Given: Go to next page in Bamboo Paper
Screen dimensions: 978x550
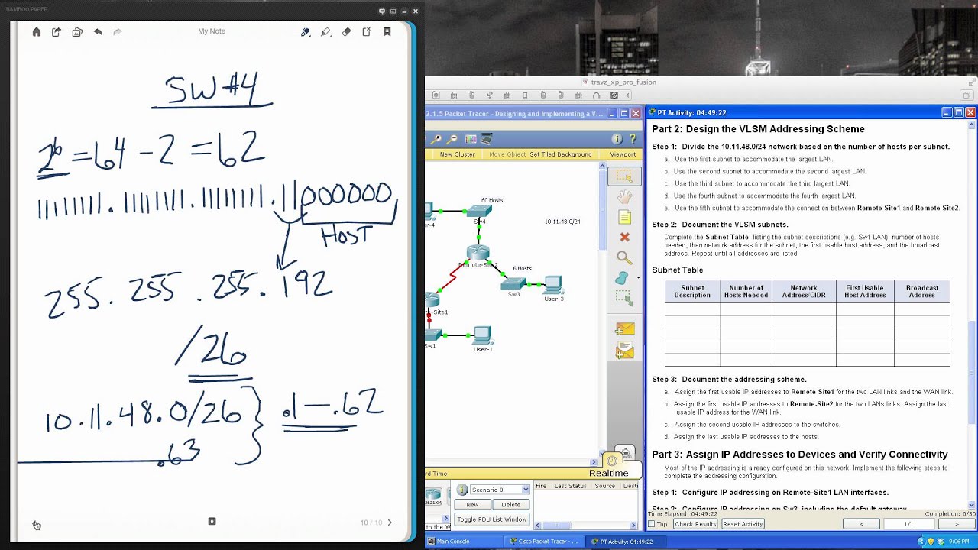Looking at the screenshot, I should (390, 522).
